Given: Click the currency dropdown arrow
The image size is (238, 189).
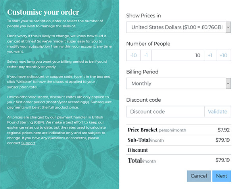Looking at the screenshot, I should click(x=228, y=27).
